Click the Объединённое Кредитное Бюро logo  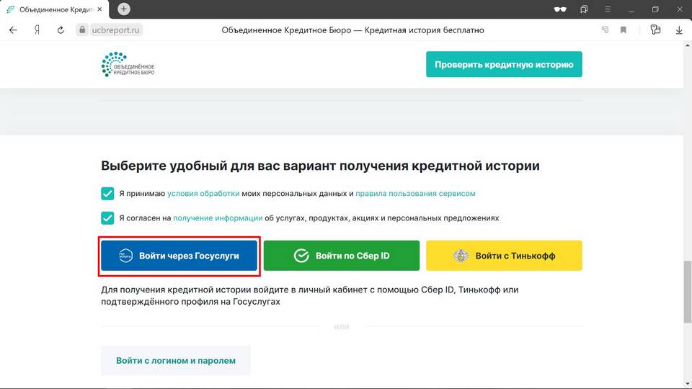click(x=128, y=64)
